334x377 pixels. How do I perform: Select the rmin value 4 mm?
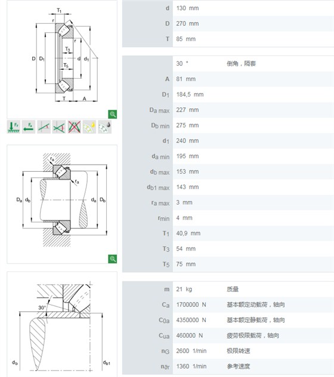pyautogui.click(x=184, y=218)
